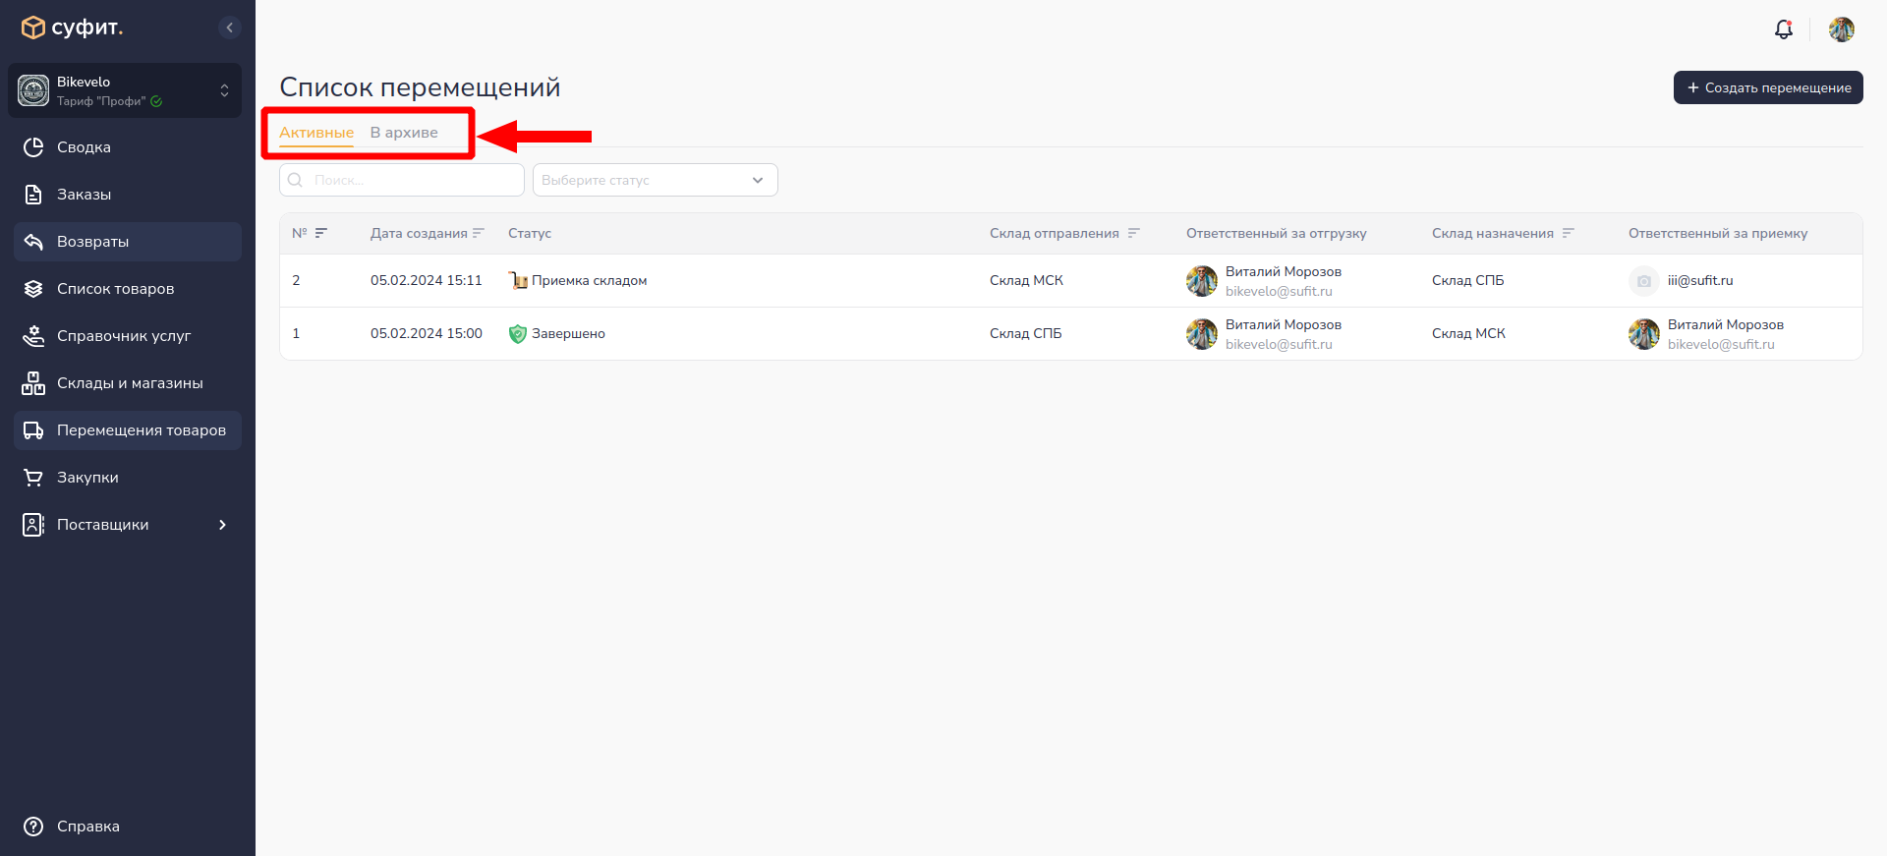This screenshot has width=1887, height=856.
Task: Click the Заказы document icon
Action: click(x=33, y=195)
